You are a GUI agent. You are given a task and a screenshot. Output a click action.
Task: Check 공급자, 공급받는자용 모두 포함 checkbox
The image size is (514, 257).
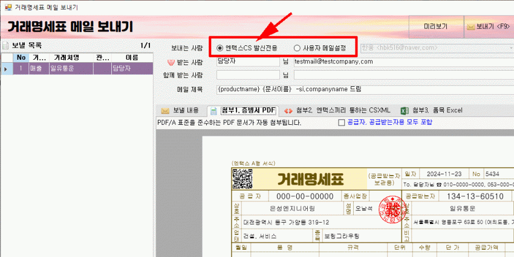[x=342, y=122]
